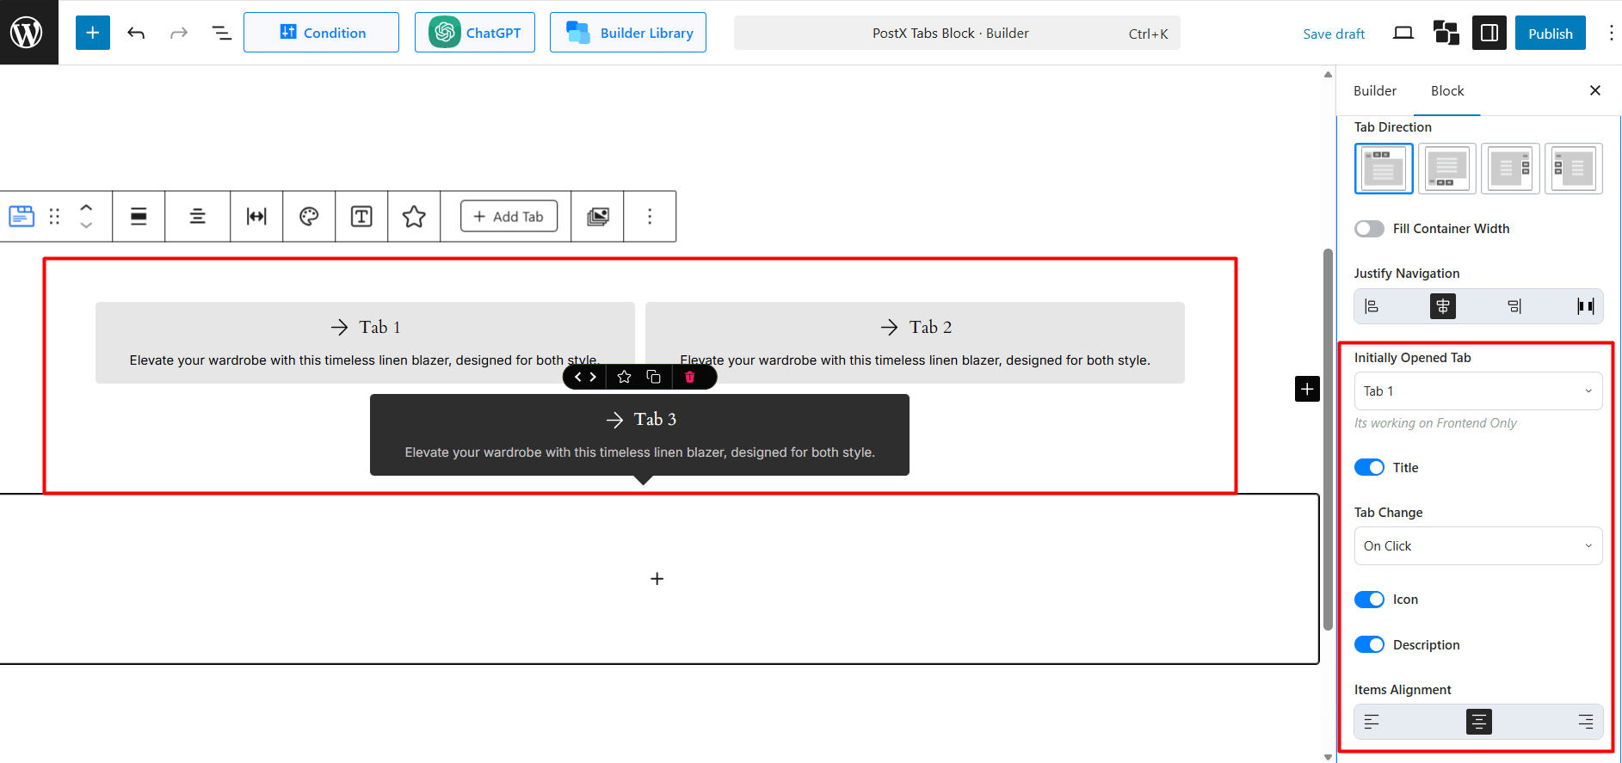Open the document overview list
This screenshot has width=1622, height=763.
[221, 33]
